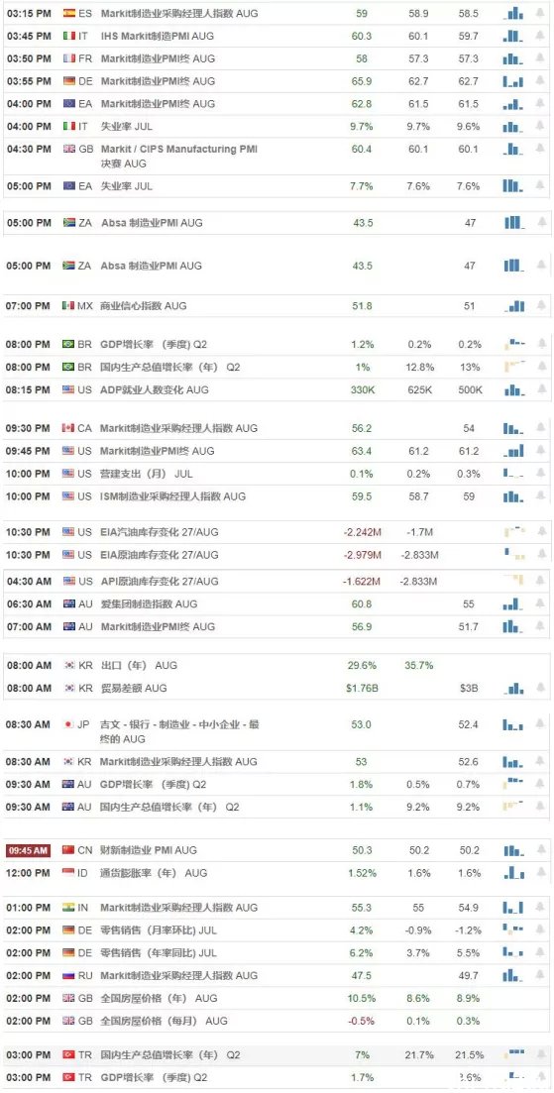Open Markit / CIPS Manufacturing PMI event

(179, 157)
